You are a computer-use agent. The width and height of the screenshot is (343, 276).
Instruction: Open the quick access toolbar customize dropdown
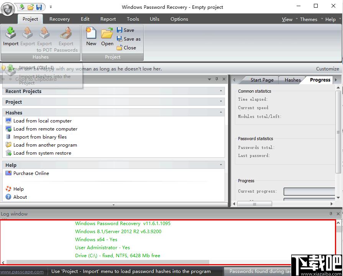point(51,7)
